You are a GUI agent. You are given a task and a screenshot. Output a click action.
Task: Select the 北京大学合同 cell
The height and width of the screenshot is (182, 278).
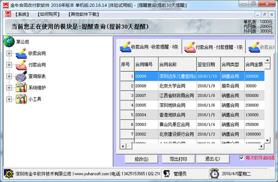point(177,86)
